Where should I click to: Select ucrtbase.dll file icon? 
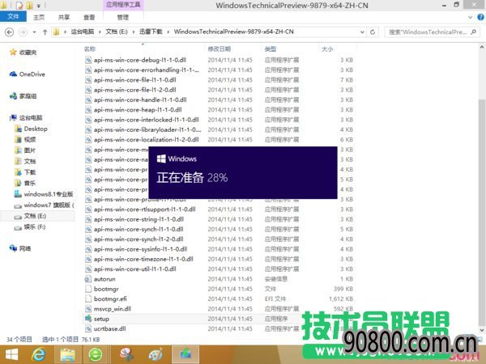[x=88, y=328]
